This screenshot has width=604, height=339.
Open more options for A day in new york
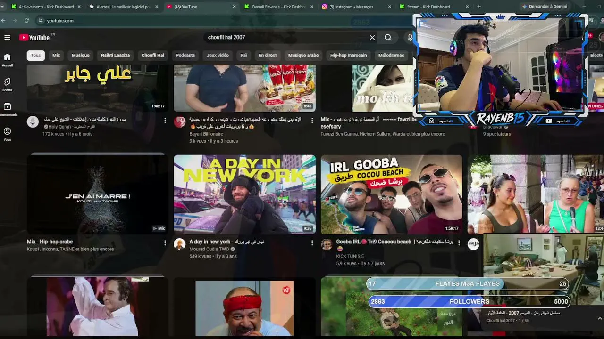[x=312, y=243]
